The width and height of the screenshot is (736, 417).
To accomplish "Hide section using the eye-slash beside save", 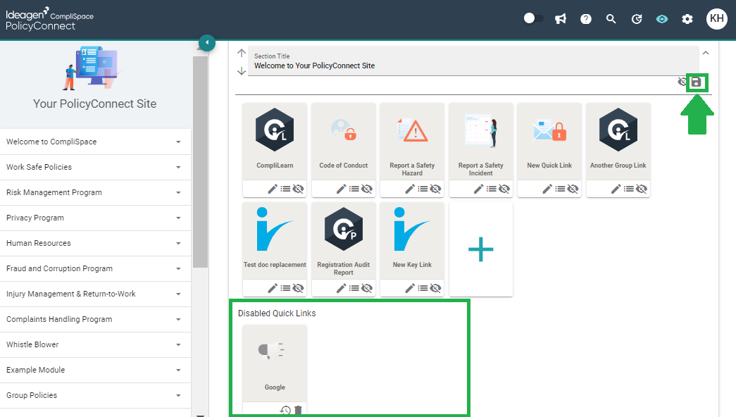I will pyautogui.click(x=682, y=82).
